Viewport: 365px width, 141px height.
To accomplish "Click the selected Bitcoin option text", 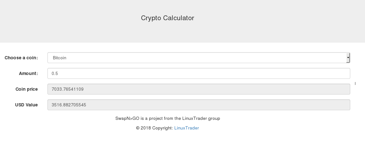I will click(x=60, y=58).
